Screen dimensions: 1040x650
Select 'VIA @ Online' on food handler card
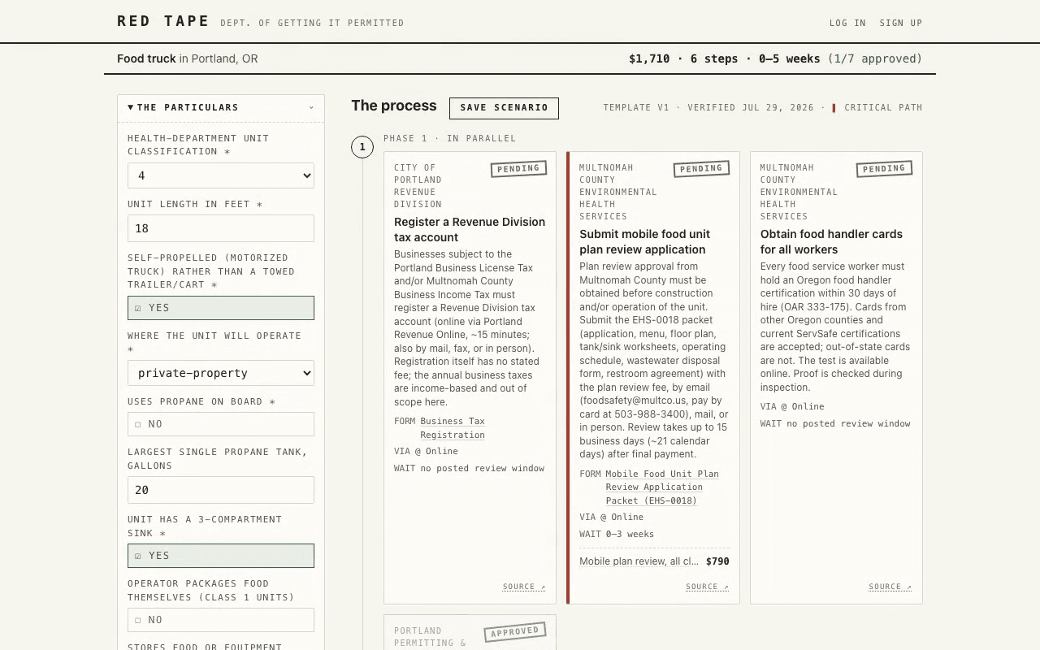pyautogui.click(x=792, y=406)
